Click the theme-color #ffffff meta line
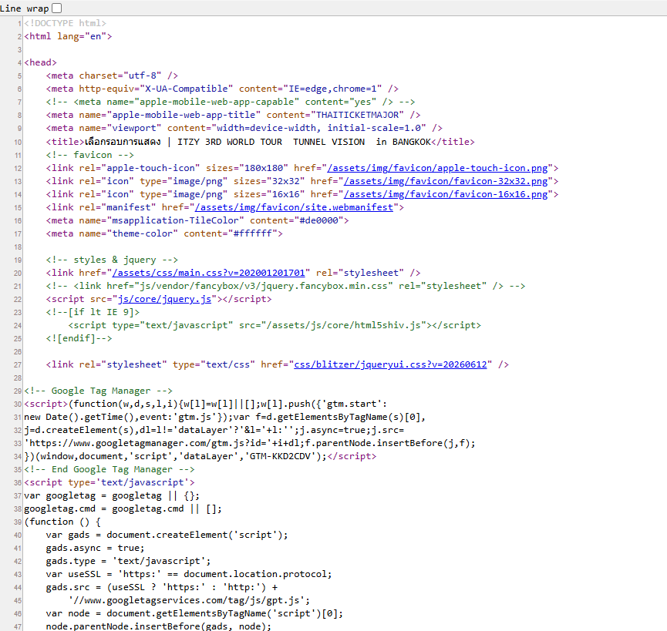 164,233
